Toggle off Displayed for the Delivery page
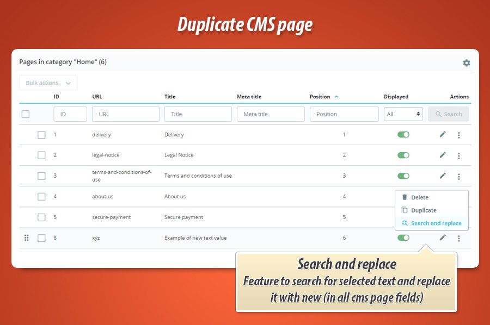The image size is (490, 325). pos(403,134)
